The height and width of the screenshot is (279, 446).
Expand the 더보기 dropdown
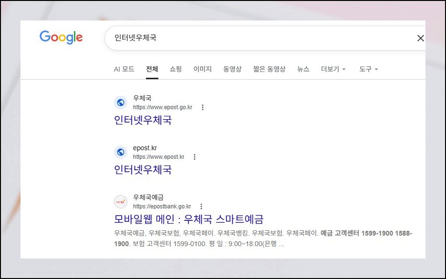pos(333,69)
